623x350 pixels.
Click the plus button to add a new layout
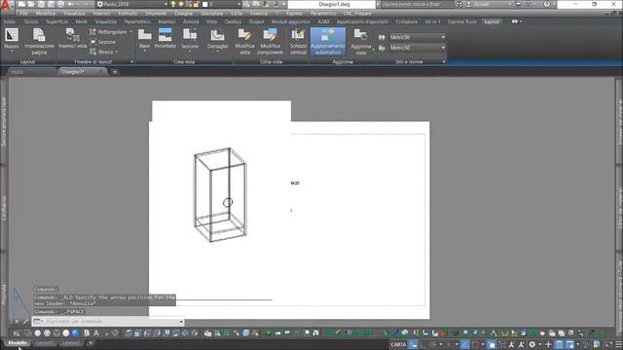[91, 343]
